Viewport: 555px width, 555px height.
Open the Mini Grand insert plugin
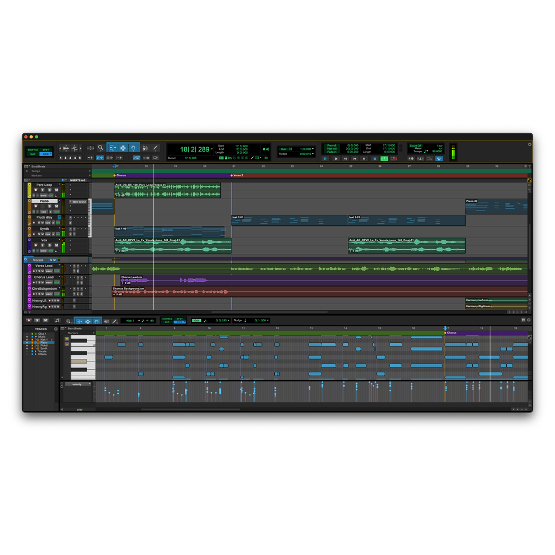pyautogui.click(x=79, y=202)
